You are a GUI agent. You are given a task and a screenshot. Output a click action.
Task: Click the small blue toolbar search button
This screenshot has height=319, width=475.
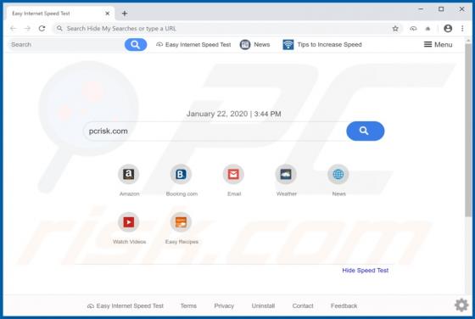coord(136,44)
